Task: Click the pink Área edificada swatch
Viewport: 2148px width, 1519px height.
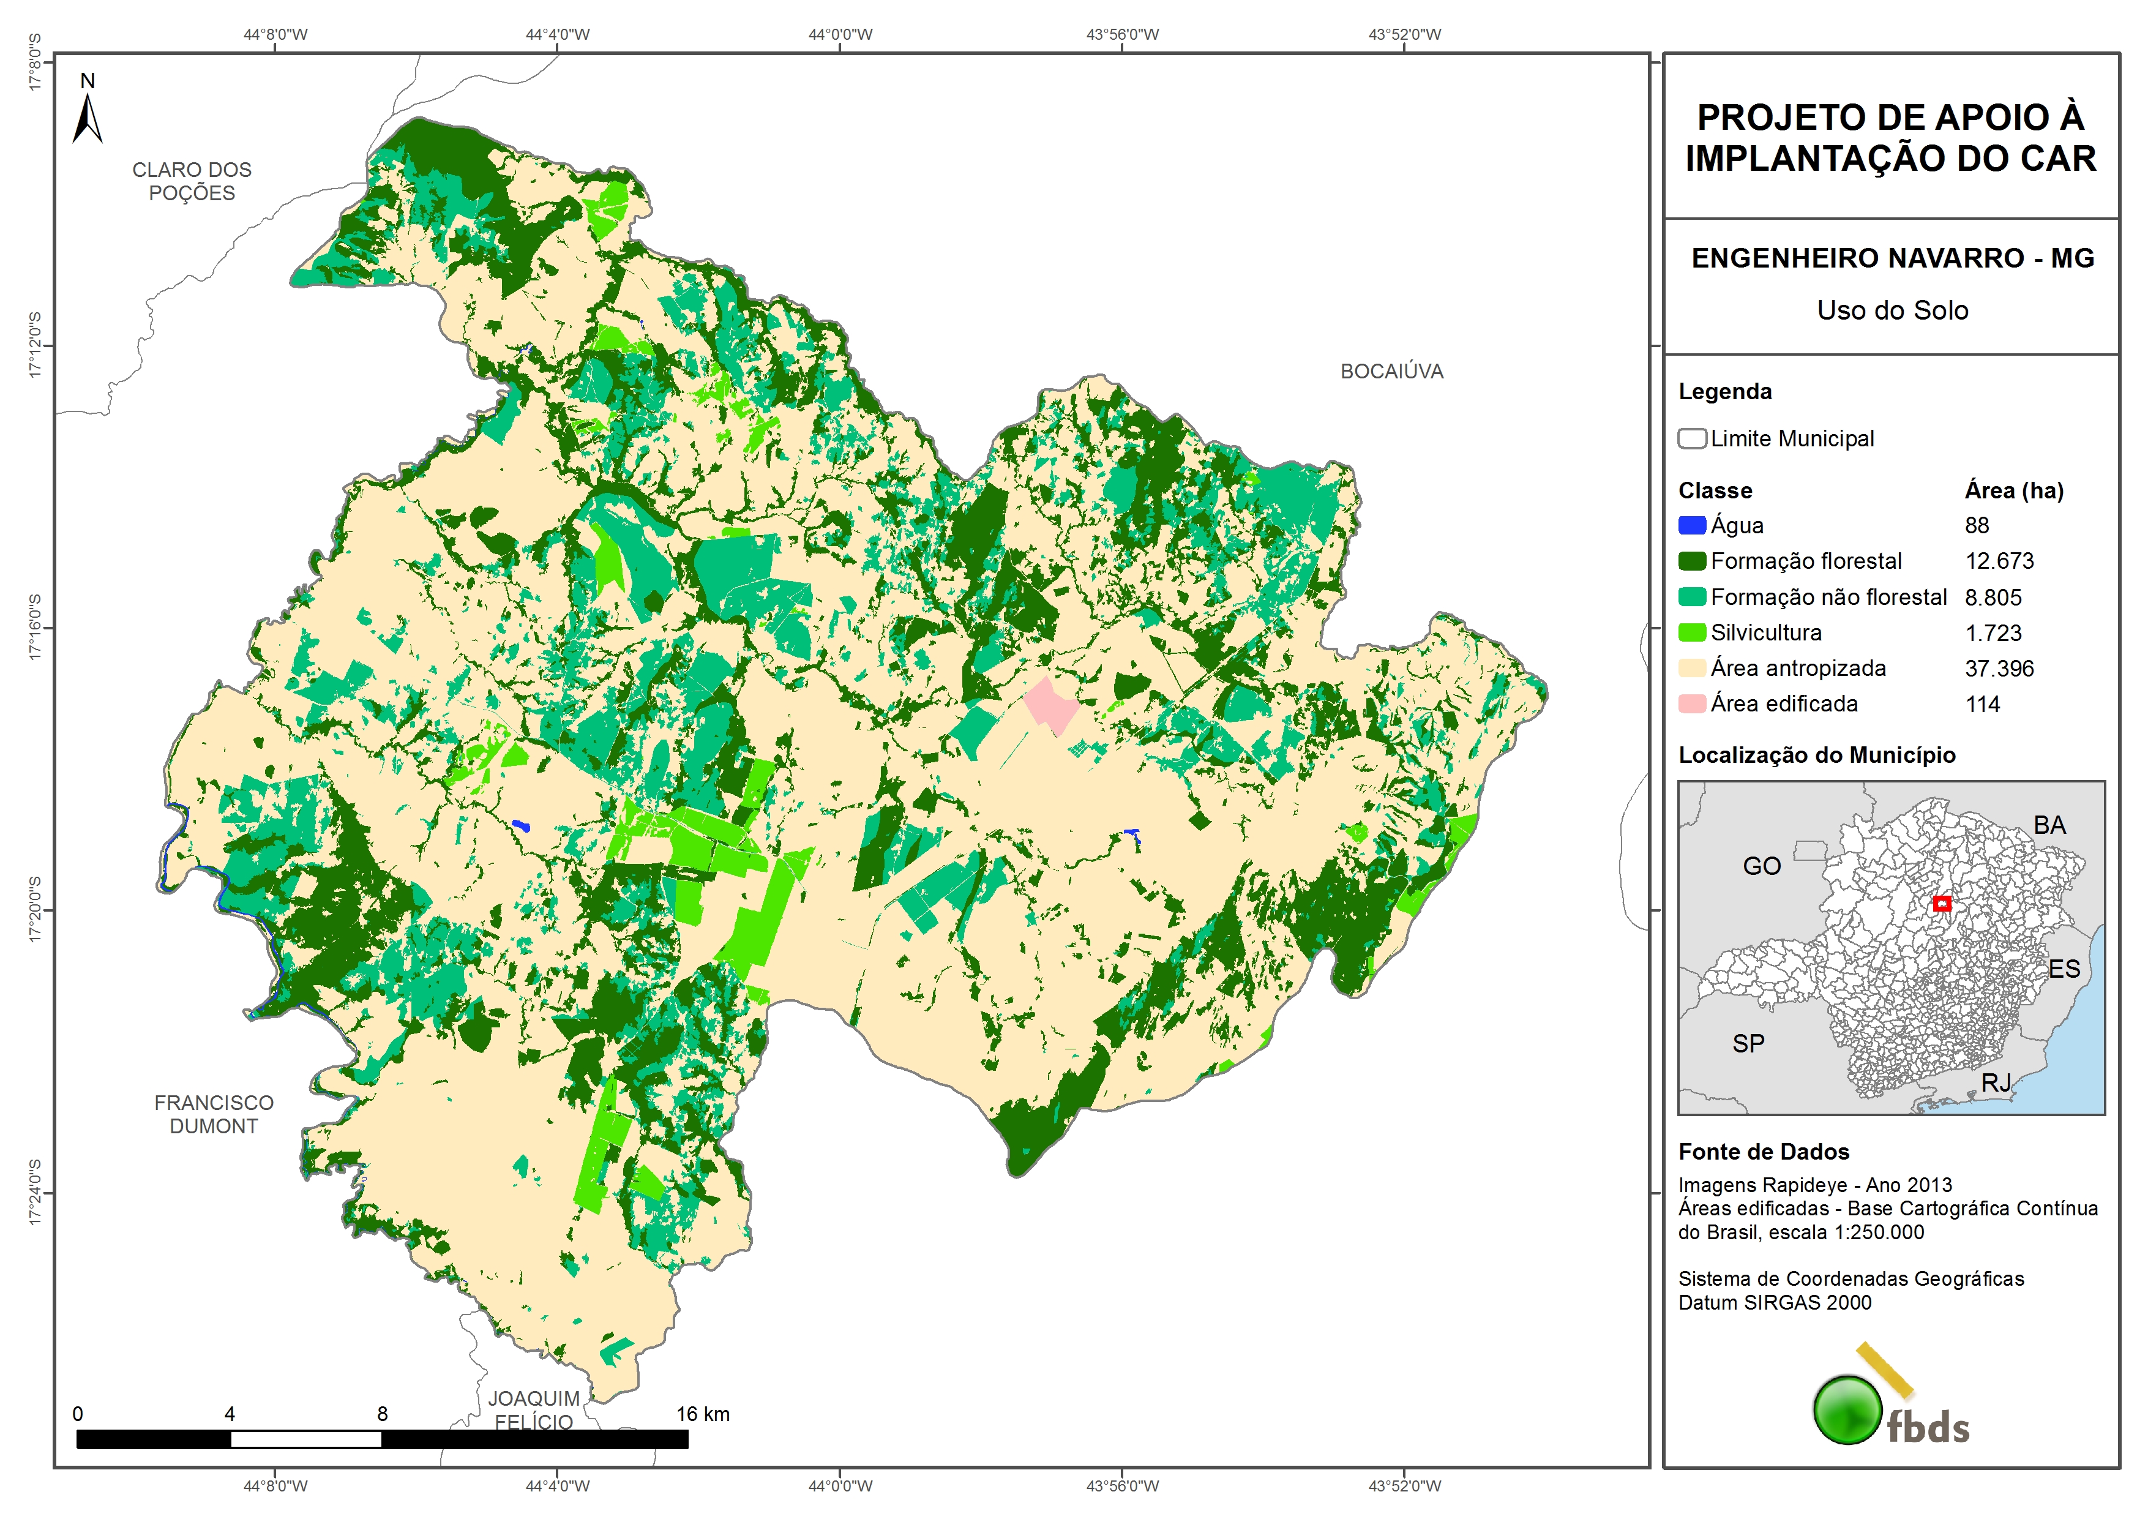Action: click(x=1691, y=704)
